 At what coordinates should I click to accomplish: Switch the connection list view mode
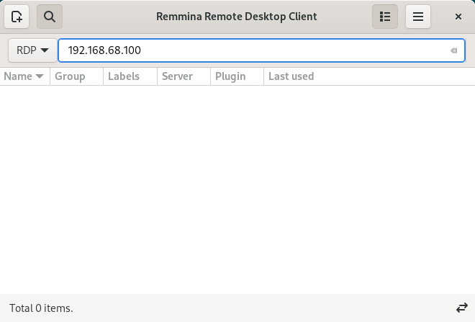pyautogui.click(x=384, y=16)
